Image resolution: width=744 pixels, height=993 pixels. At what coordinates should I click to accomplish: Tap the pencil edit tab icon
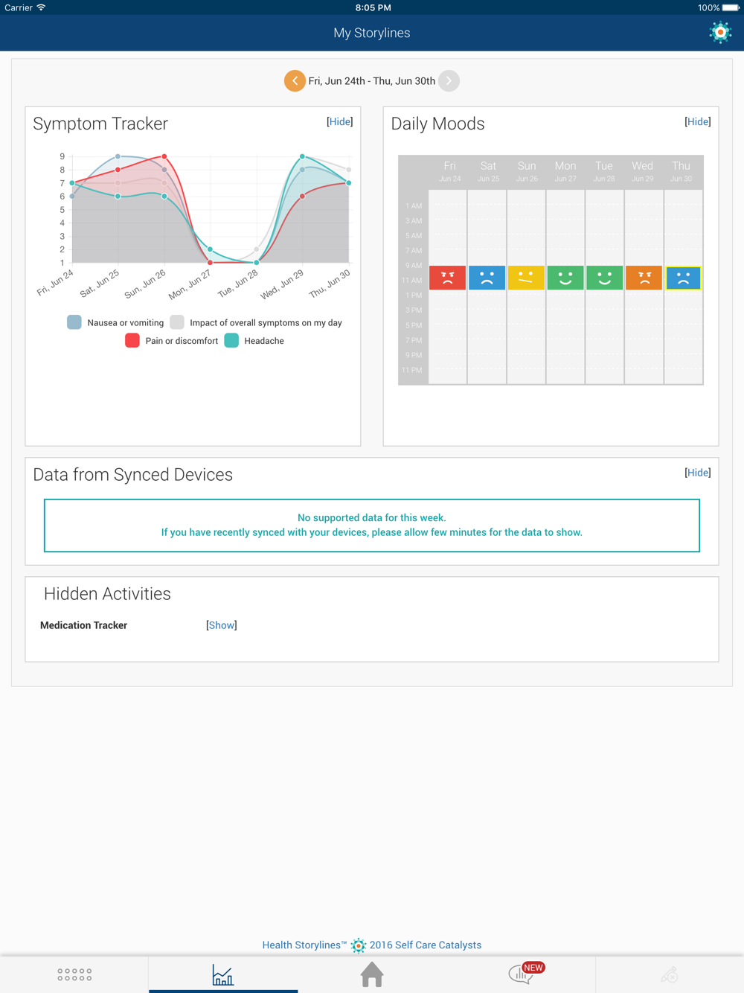pyautogui.click(x=669, y=974)
